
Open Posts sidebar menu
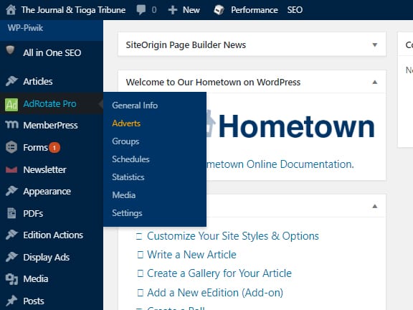pos(34,301)
